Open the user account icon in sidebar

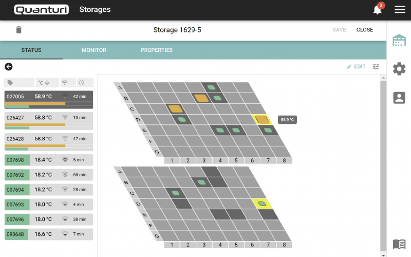[x=399, y=98]
